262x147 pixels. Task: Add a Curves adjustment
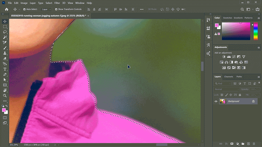(x=234, y=57)
